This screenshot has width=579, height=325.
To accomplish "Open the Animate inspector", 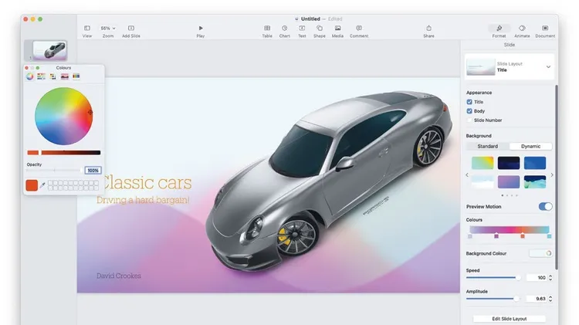I will [x=522, y=31].
